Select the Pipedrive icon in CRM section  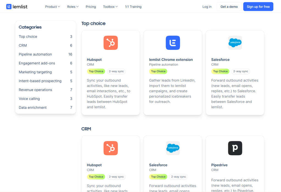pyautogui.click(x=235, y=148)
